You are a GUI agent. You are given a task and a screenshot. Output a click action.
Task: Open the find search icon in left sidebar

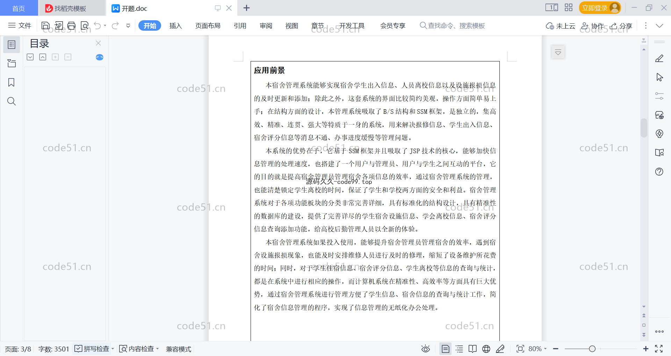(x=12, y=101)
